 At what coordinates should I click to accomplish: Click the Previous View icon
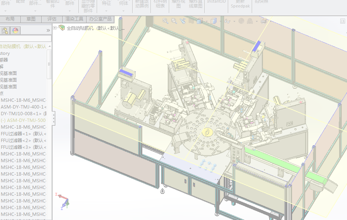(x=183, y=21)
